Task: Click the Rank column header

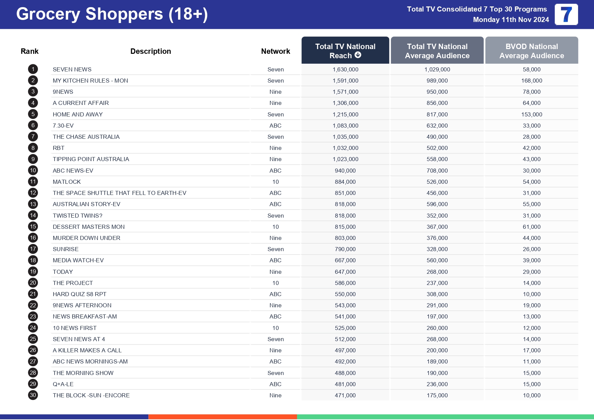Action: [x=29, y=51]
